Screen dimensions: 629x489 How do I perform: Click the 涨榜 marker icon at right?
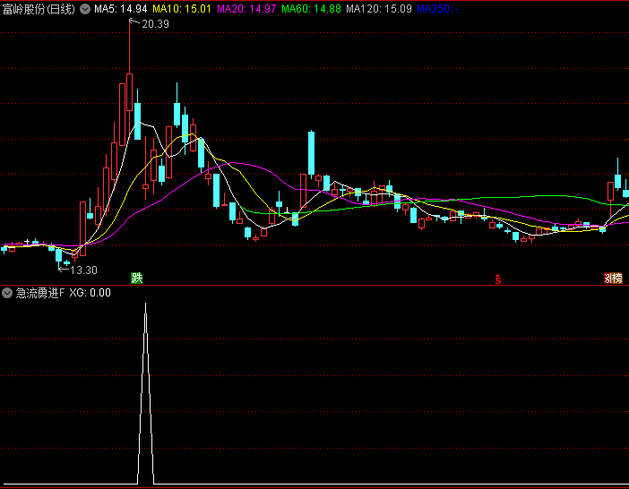(613, 279)
